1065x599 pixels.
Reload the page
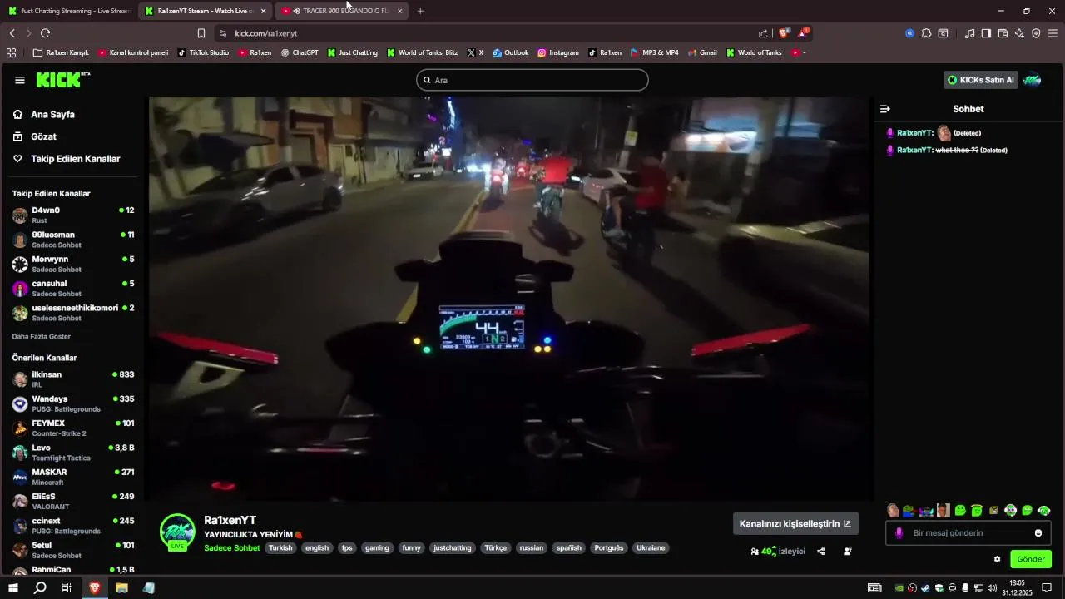pos(45,33)
